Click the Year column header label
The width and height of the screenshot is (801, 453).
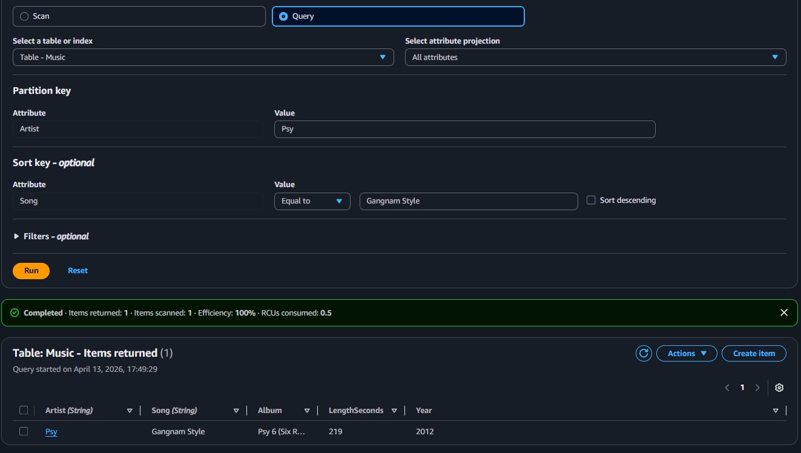point(424,411)
